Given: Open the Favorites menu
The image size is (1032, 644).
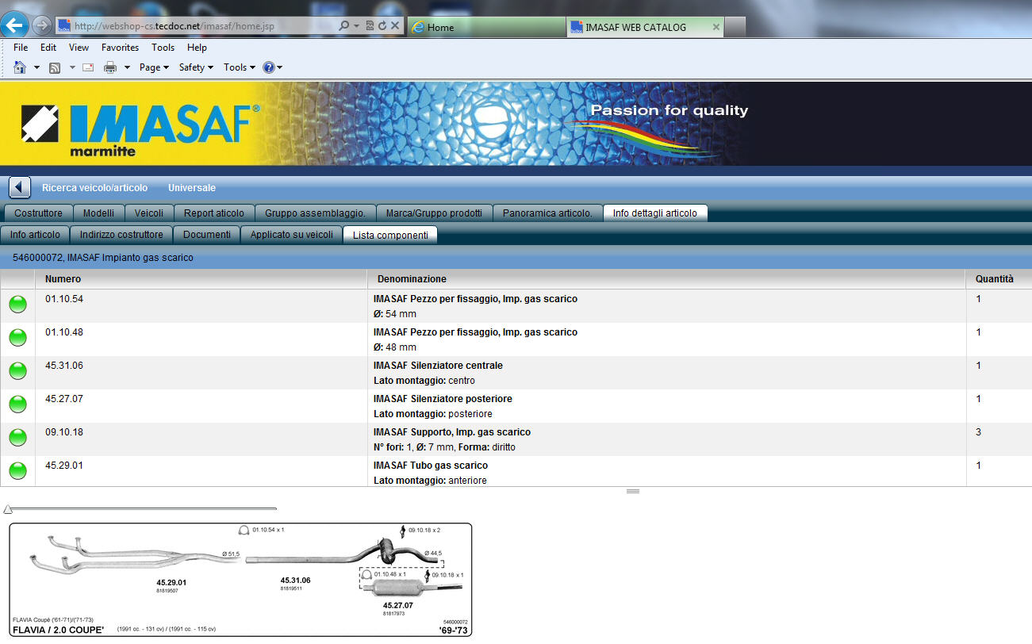Looking at the screenshot, I should 120,48.
